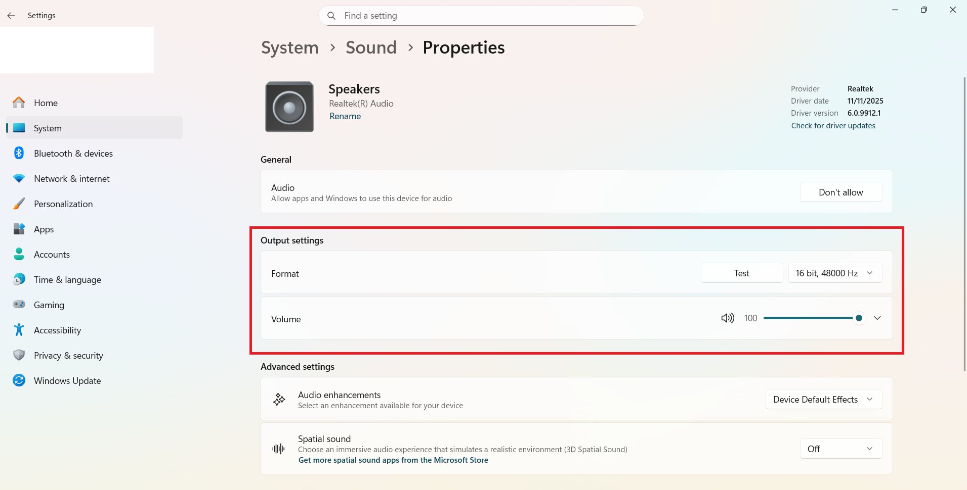Open Accessibility settings
This screenshot has height=490, width=967.
[57, 330]
